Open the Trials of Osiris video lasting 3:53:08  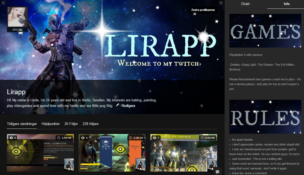pos(184,153)
